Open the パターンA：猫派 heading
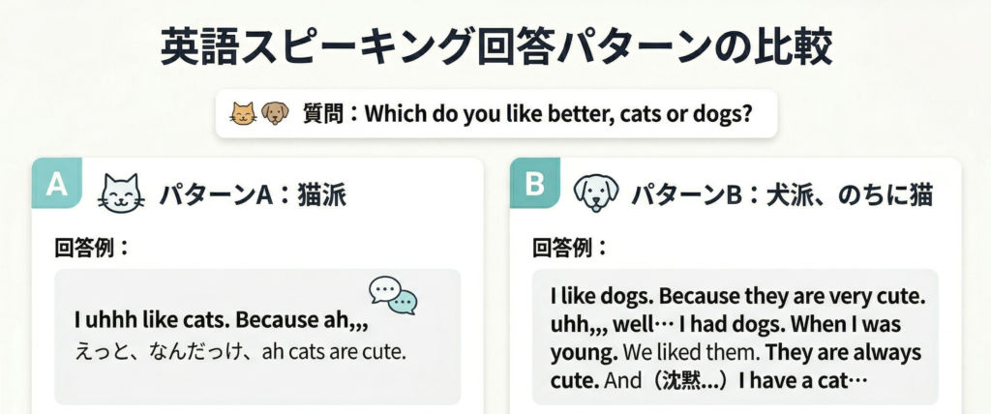The image size is (991, 414). click(246, 195)
